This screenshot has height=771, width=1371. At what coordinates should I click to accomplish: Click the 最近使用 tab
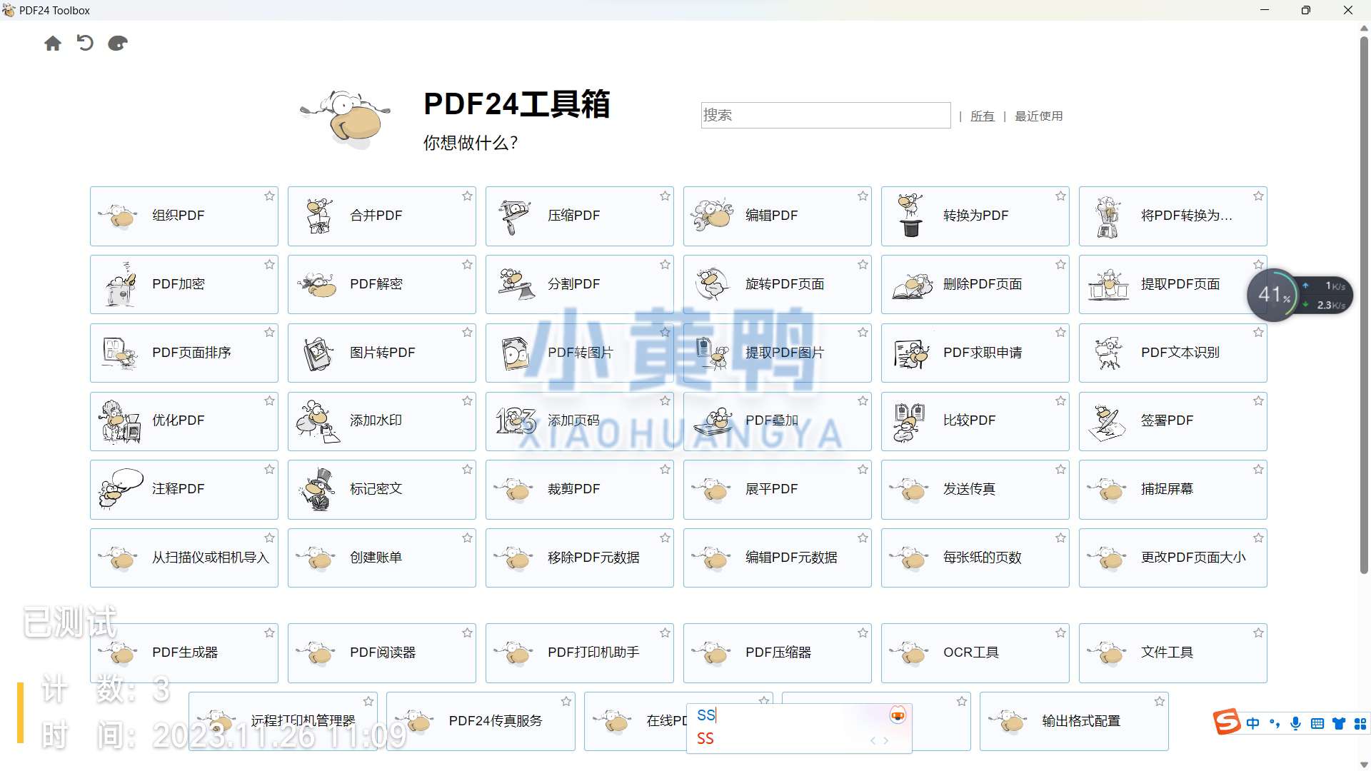(1038, 115)
